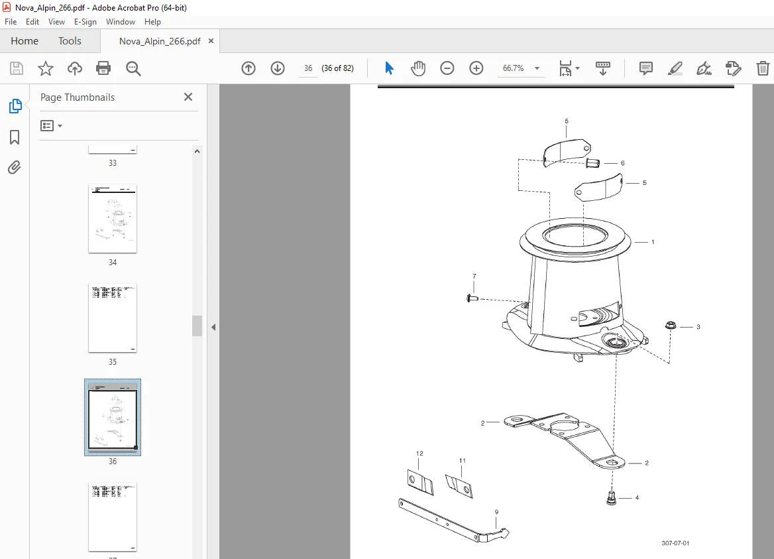Expand fit page options dropdown arrow
This screenshot has height=559, width=774.
coord(578,68)
